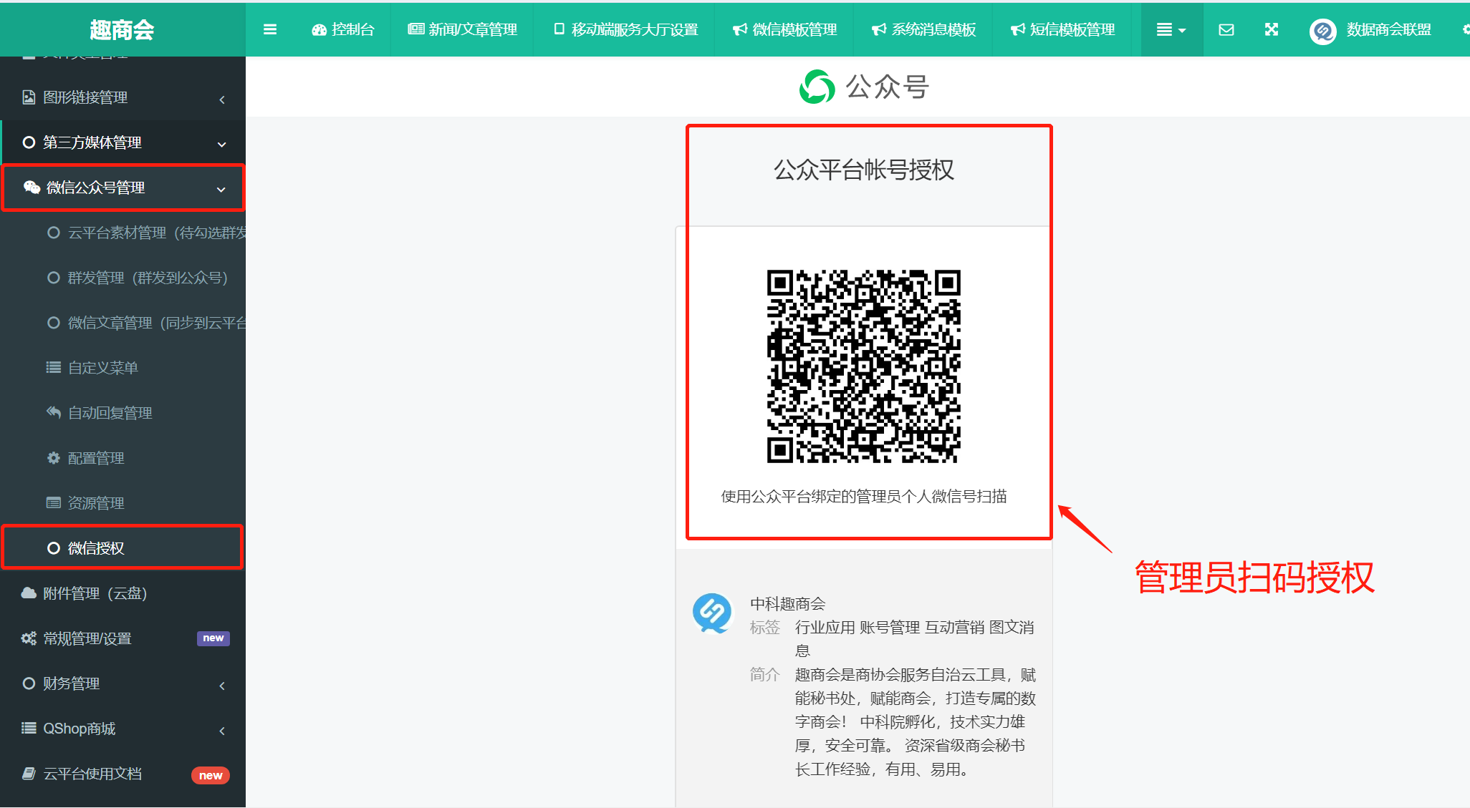Click the 趣商会 brand title

(x=122, y=29)
